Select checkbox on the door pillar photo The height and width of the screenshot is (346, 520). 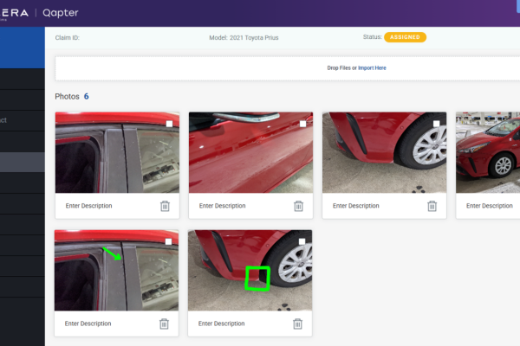pyautogui.click(x=169, y=124)
